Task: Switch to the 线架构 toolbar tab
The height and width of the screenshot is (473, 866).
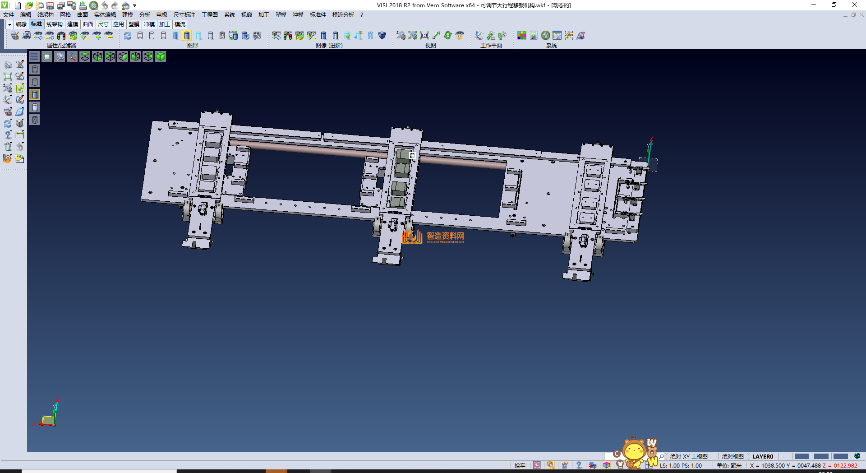Action: click(54, 24)
